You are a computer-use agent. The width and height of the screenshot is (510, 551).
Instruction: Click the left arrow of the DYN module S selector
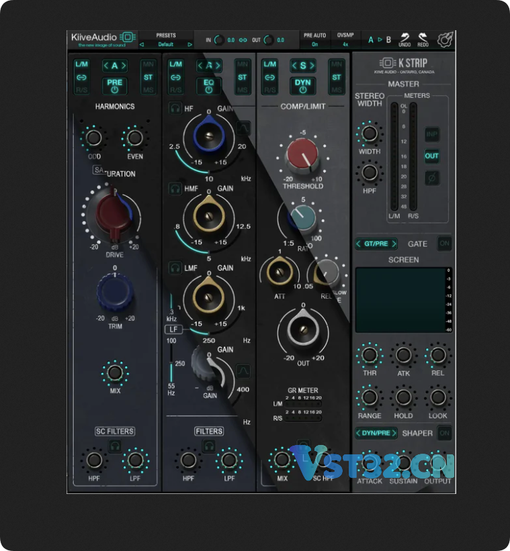294,66
